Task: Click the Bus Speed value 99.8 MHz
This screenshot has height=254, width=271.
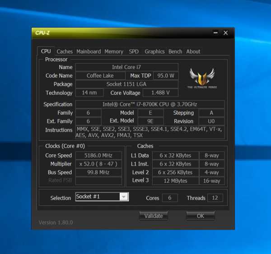Action: coord(98,172)
